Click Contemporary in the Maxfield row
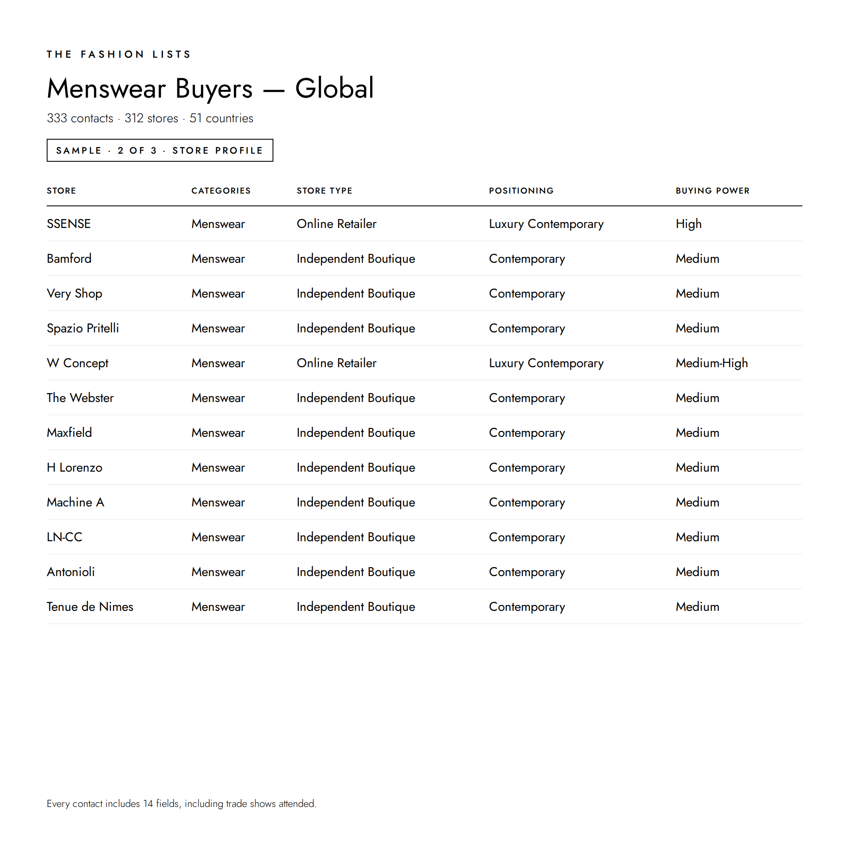This screenshot has width=849, height=849. 527,433
